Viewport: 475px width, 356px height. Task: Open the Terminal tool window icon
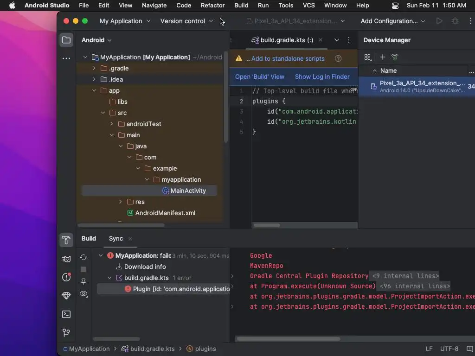point(66,314)
